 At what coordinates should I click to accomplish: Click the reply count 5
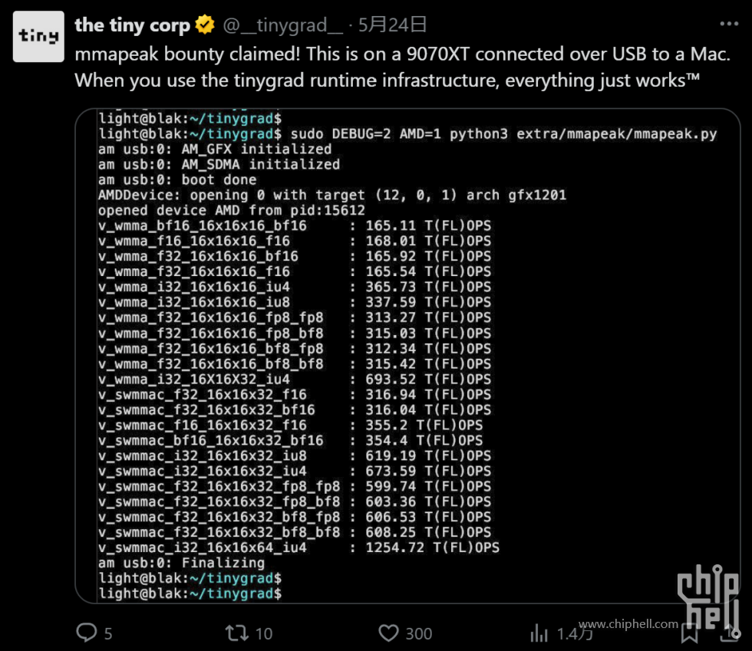[x=108, y=633]
